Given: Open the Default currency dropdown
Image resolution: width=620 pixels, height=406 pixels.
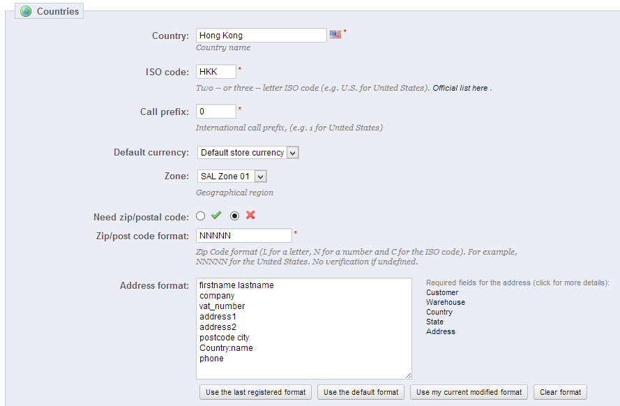Looking at the screenshot, I should [x=248, y=152].
